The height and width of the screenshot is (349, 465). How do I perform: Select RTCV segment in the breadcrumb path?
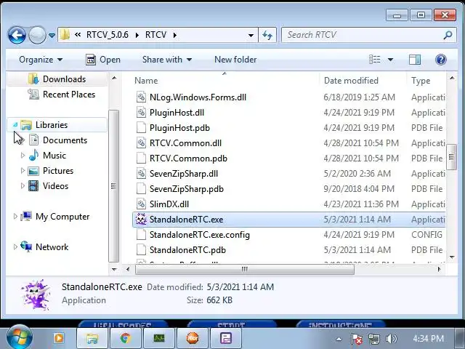(155, 35)
